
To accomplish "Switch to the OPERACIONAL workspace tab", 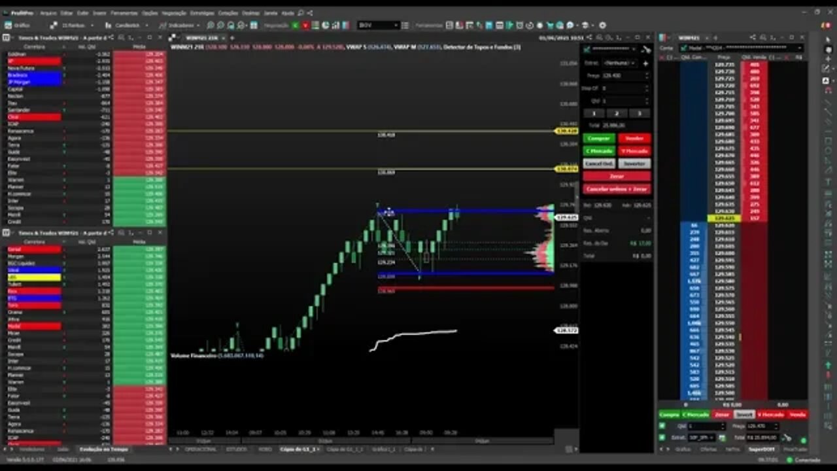I will 200,449.
